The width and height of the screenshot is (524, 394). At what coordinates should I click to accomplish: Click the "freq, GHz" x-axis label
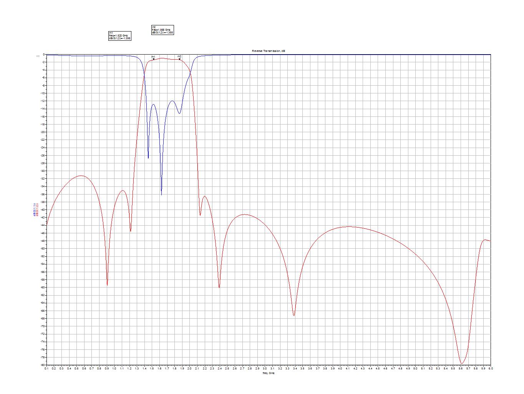coord(269,373)
